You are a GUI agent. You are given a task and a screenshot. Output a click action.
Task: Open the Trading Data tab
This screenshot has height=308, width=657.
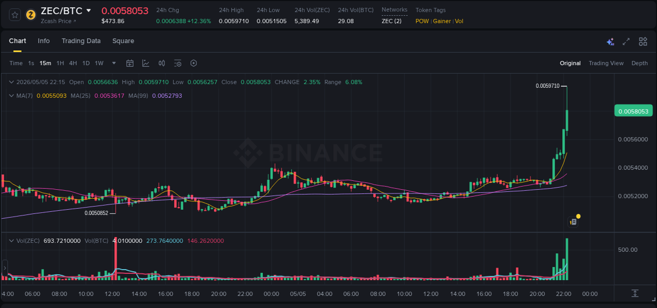81,41
